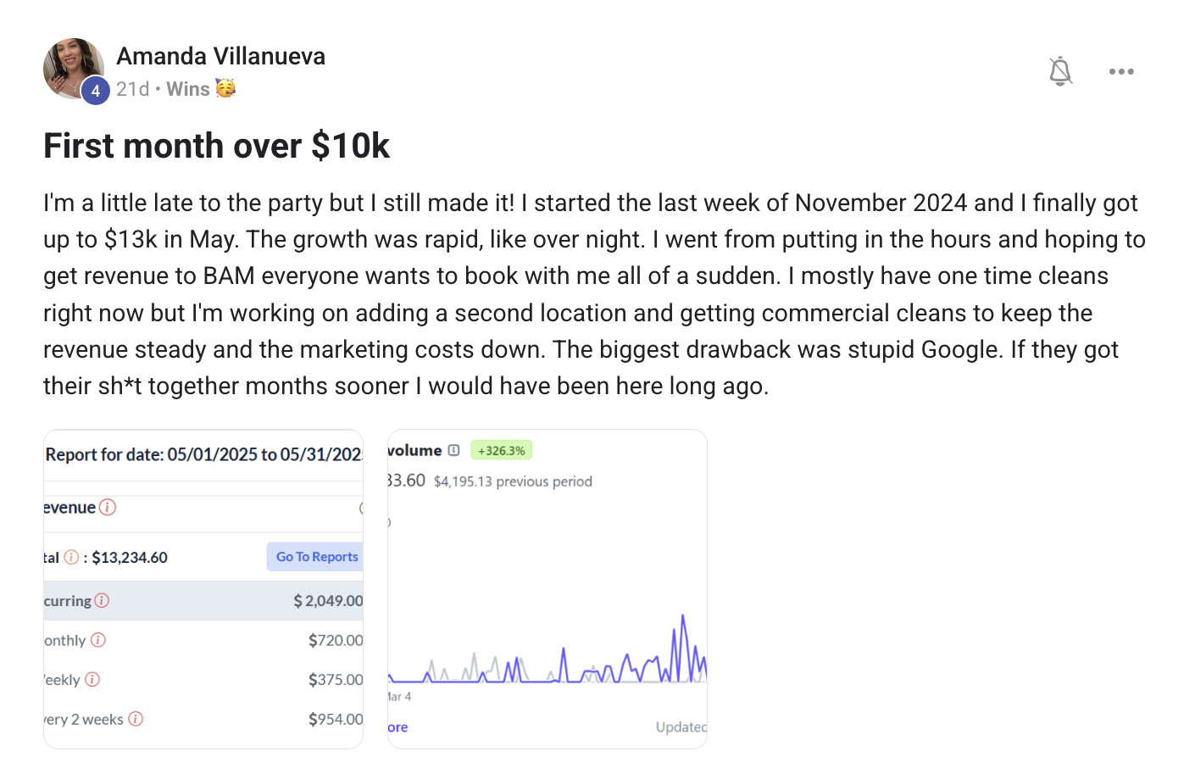Click the 21d post timestamp
This screenshot has height=768, width=1195.
[x=133, y=89]
